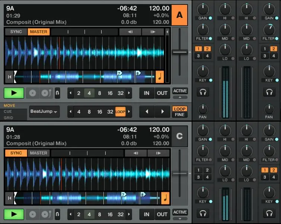Click Deck A headphone cue icon
281x224 pixels.
coord(203,92)
